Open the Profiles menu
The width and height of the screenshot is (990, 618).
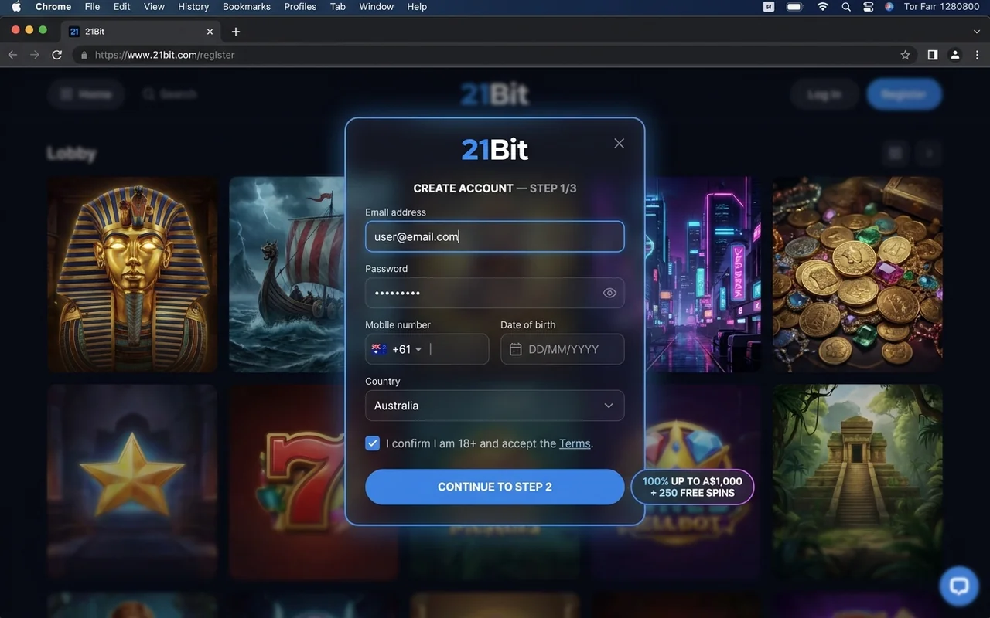coord(300,7)
